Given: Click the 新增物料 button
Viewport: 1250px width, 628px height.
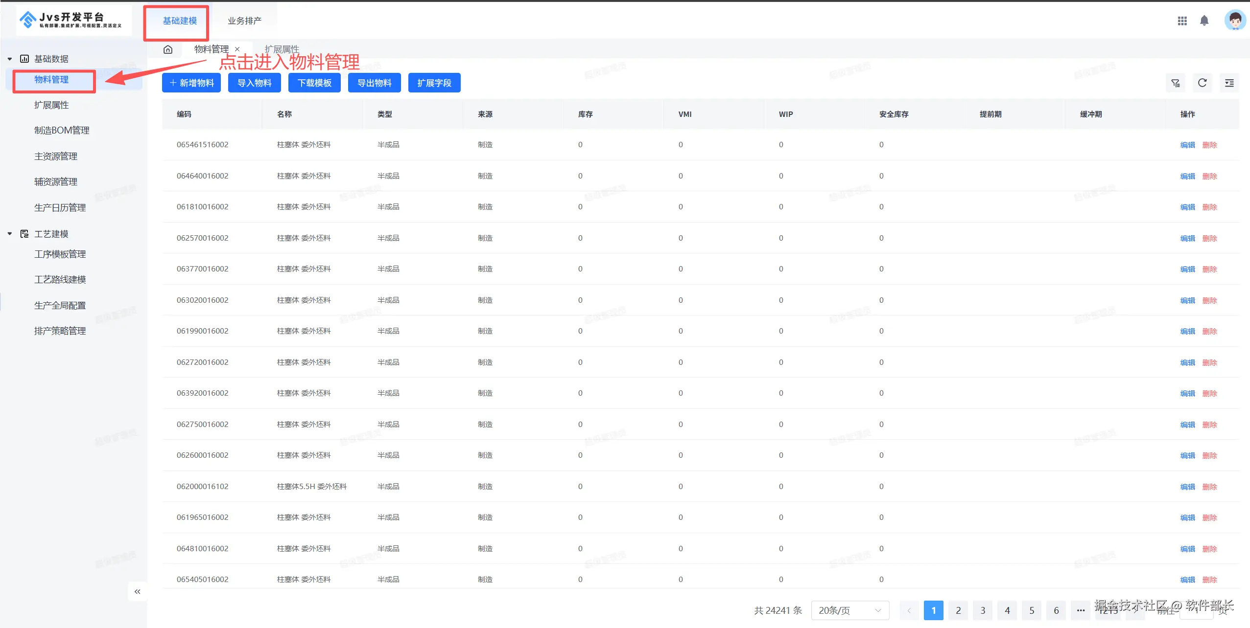Looking at the screenshot, I should [191, 83].
